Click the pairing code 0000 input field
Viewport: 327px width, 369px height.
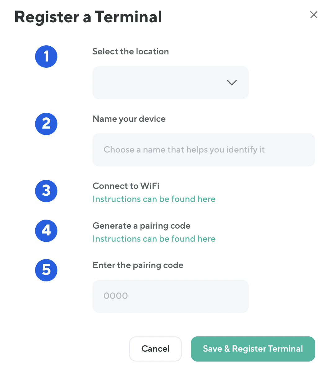(x=170, y=296)
